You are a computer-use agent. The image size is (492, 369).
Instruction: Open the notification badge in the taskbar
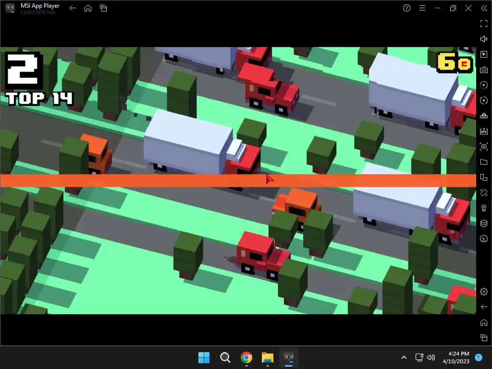coord(479,357)
